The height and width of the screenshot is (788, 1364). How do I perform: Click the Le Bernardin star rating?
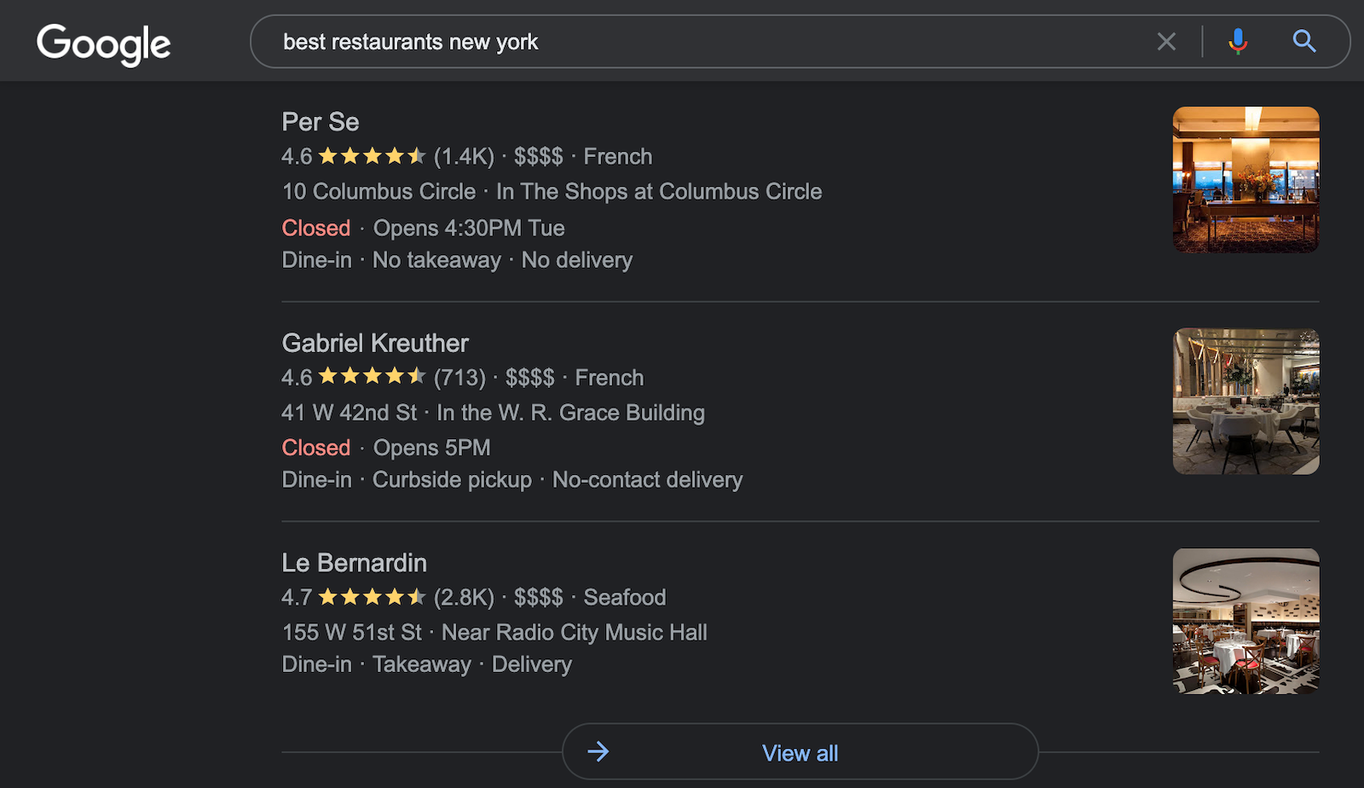point(372,598)
